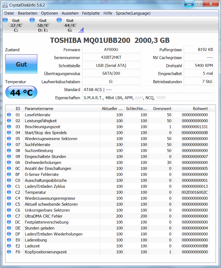The width and height of the screenshot is (221, 268).
Task: Click status orb for Drehwiederholungen
Action: [x=9, y=162]
